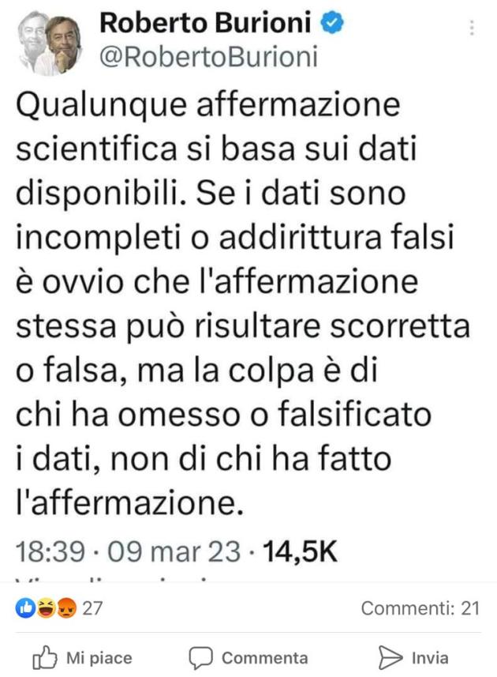Open Roberto Burioni's profile picture
The image size is (497, 677).
tap(50, 43)
